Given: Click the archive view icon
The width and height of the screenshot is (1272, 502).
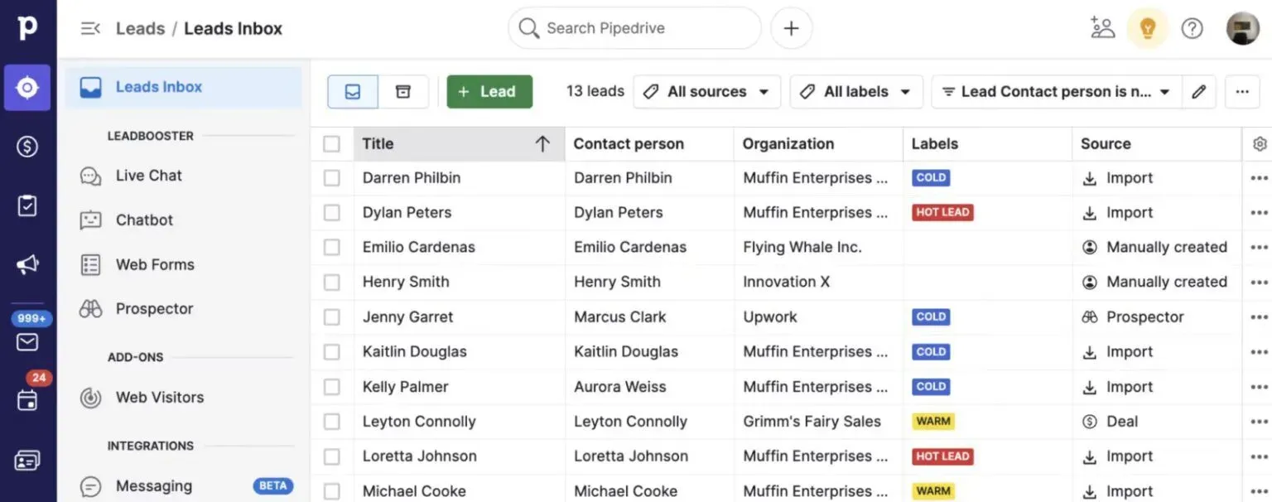Looking at the screenshot, I should point(403,92).
